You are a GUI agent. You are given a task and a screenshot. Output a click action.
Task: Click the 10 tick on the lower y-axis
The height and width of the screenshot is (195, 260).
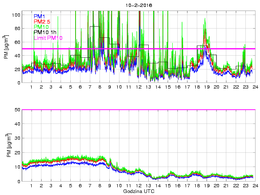click(17, 167)
